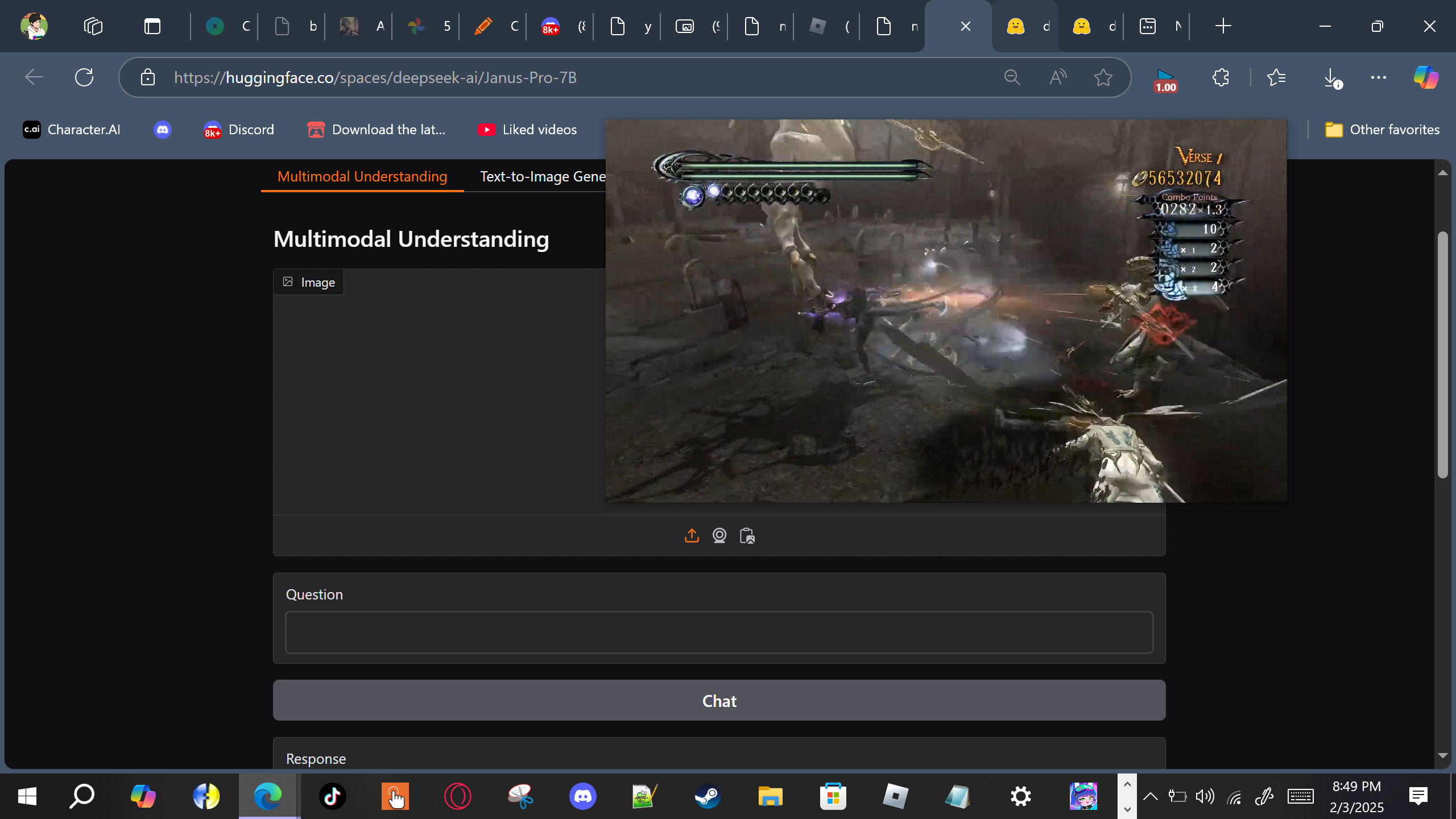
Task: Launch Steam from the taskbar
Action: (x=708, y=796)
